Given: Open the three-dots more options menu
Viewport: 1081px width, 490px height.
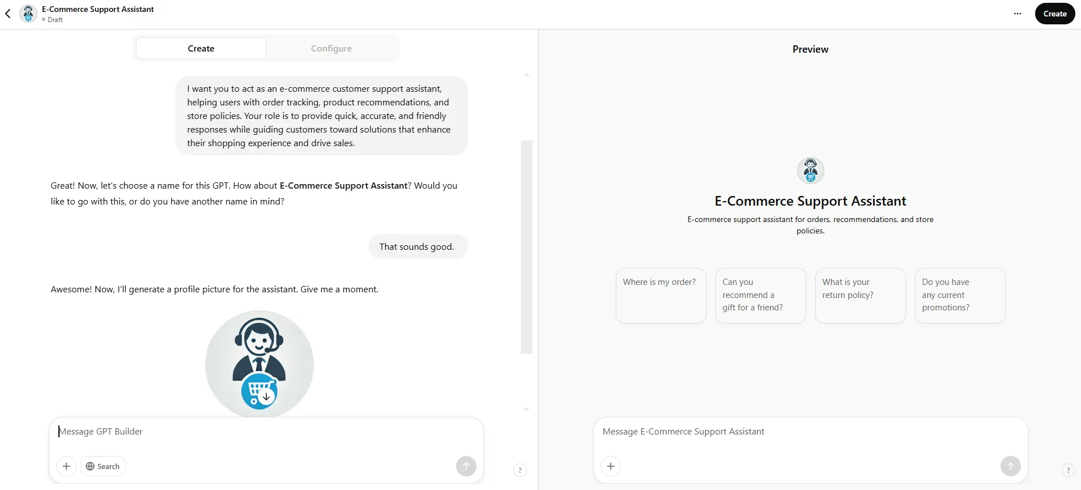Looking at the screenshot, I should (x=1018, y=14).
